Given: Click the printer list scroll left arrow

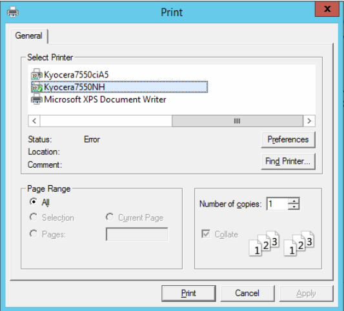Looking at the screenshot, I should 34,121.
